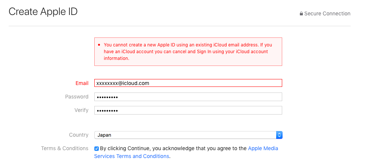The image size is (372, 164).
Task: Click the red bullet in the error message
Action: tap(99, 45)
